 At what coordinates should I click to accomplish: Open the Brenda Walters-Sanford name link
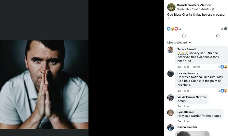pos(194,5)
